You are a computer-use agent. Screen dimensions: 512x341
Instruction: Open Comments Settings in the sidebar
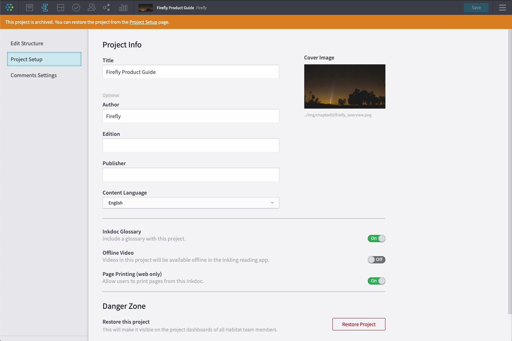click(x=34, y=75)
